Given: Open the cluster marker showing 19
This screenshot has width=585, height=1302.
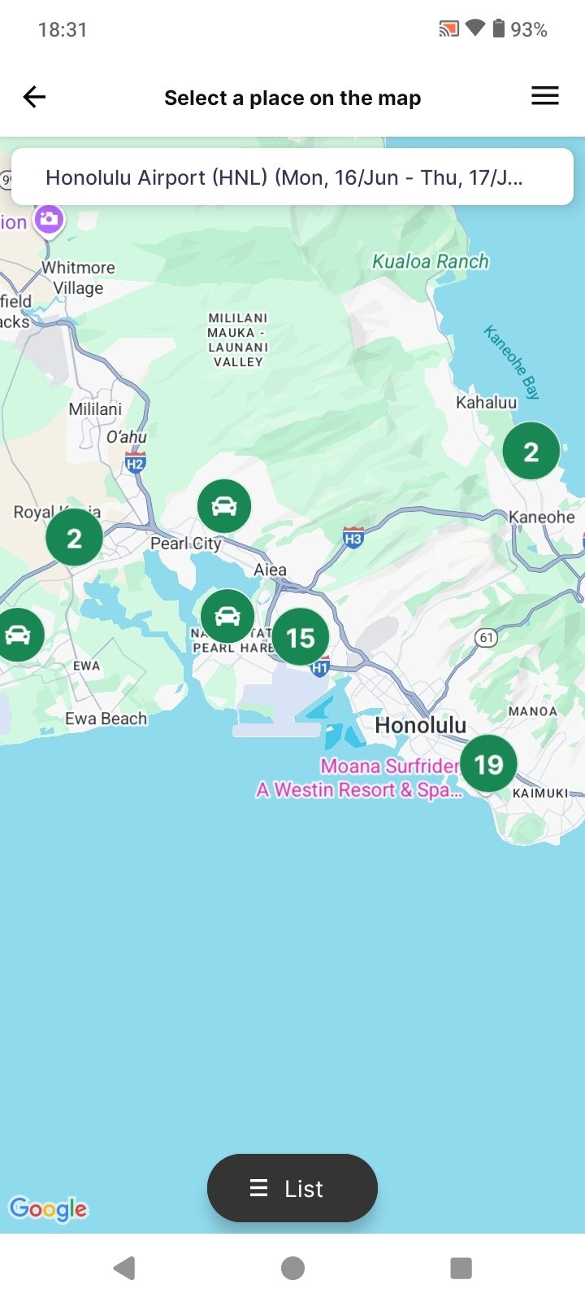Looking at the screenshot, I should point(488,764).
